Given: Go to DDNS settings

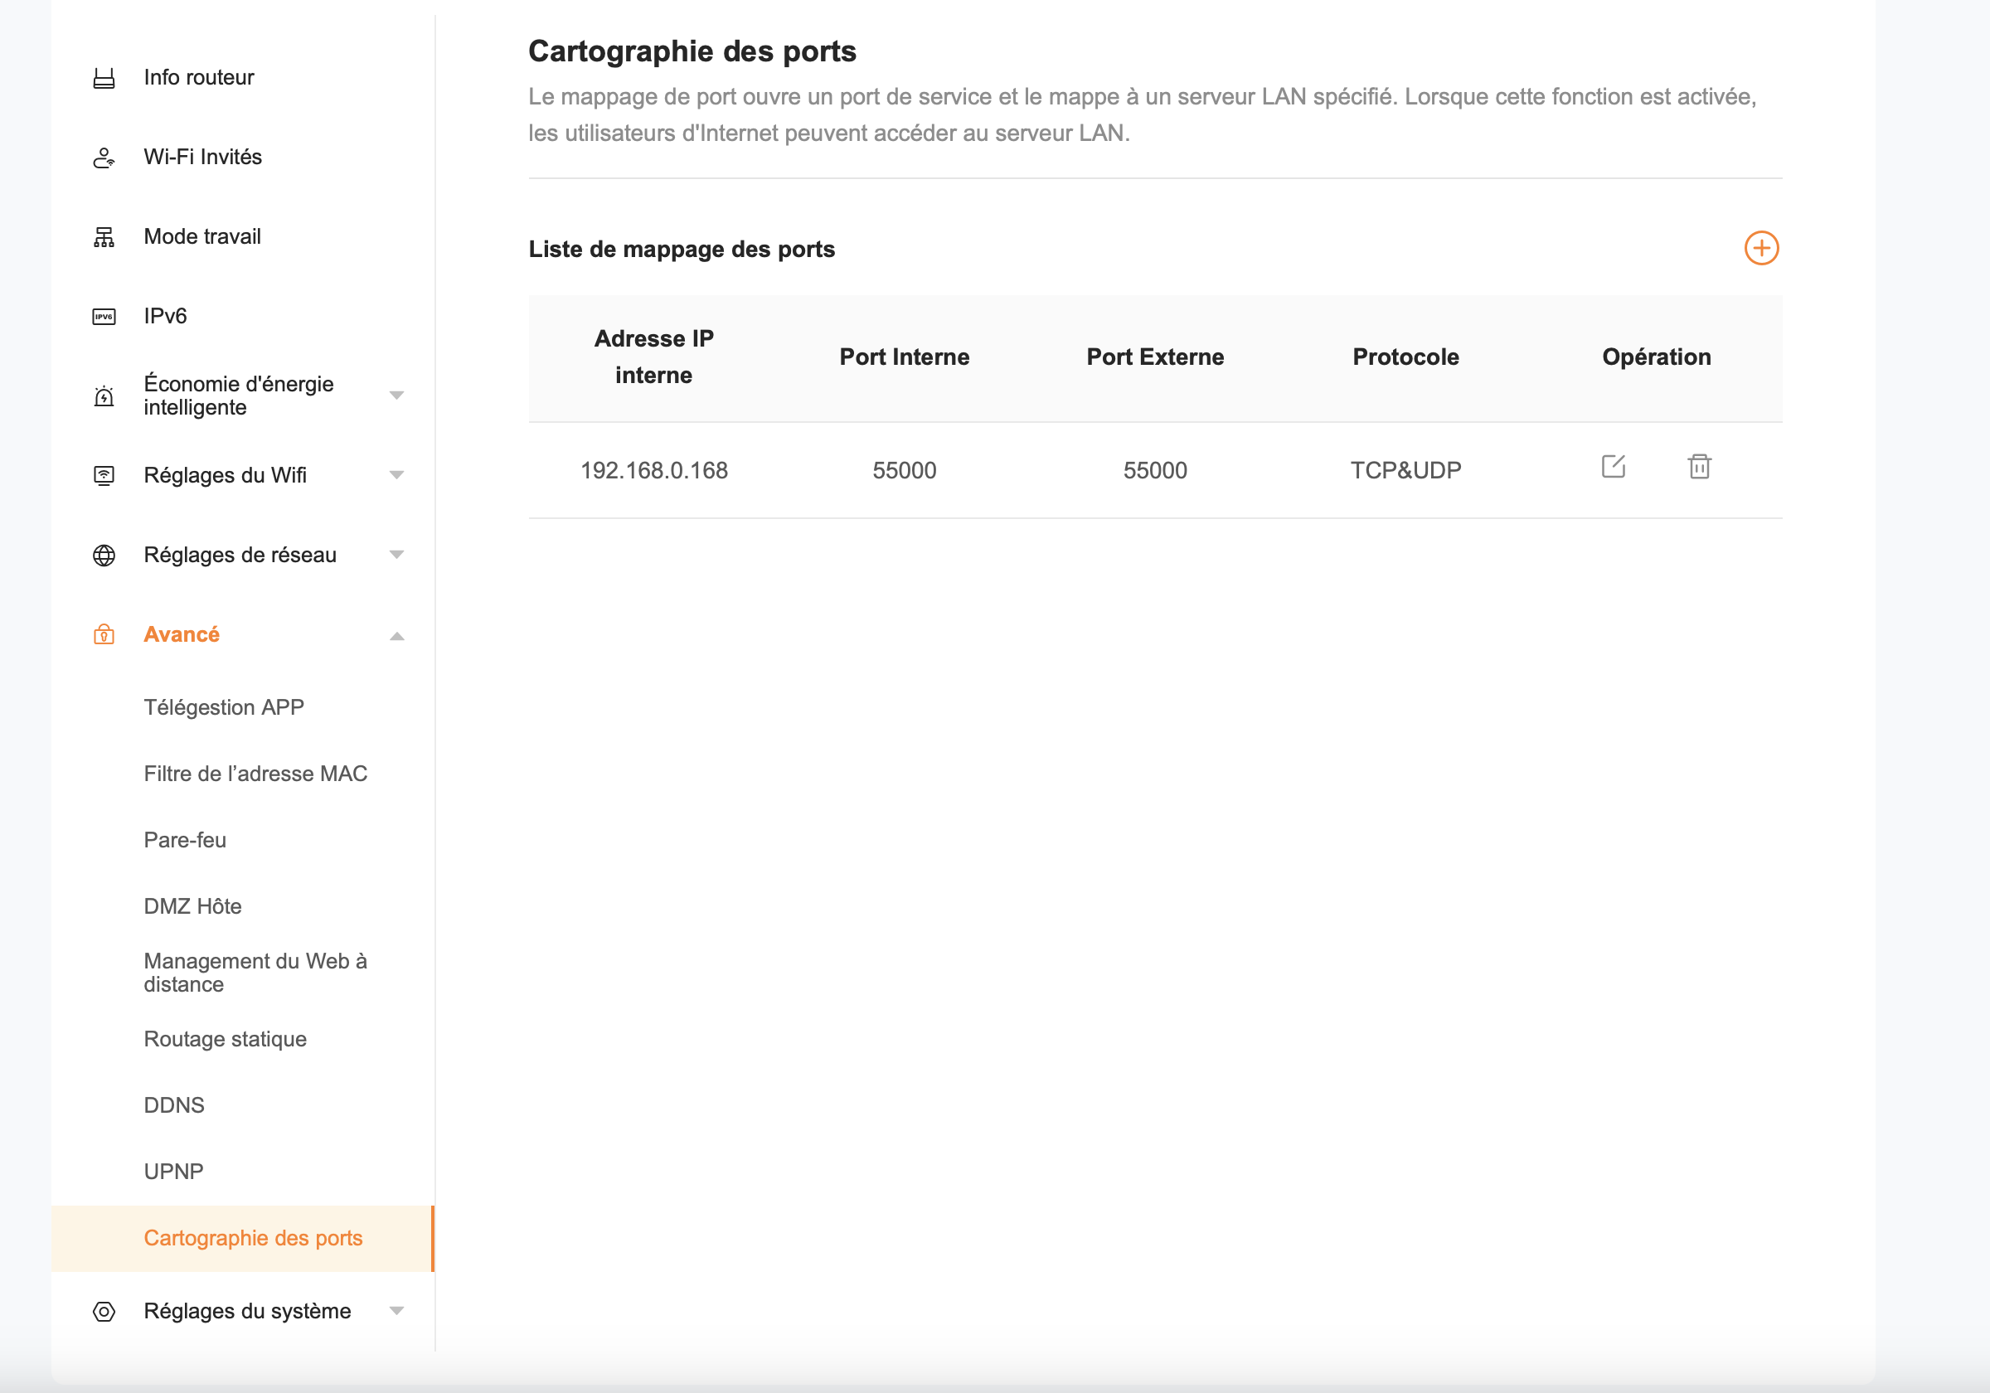Looking at the screenshot, I should pos(174,1106).
